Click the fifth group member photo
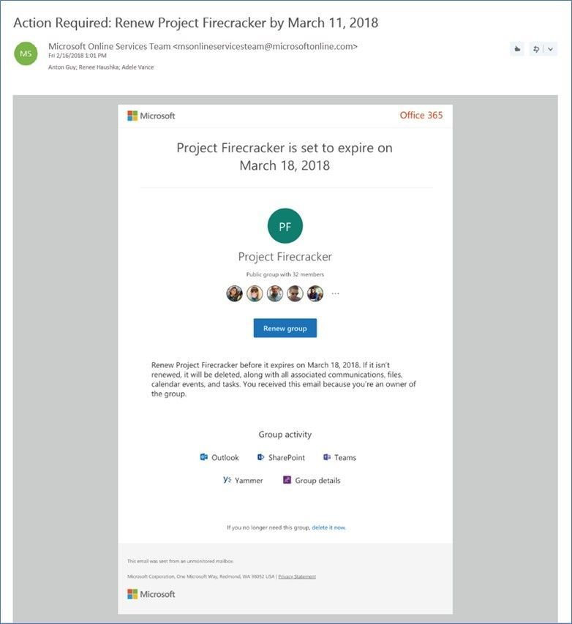The width and height of the screenshot is (572, 624). tap(315, 293)
